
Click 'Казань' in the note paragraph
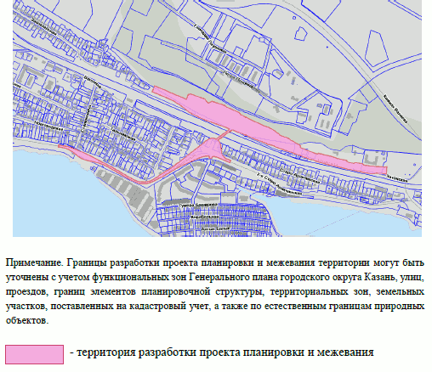coord(380,277)
